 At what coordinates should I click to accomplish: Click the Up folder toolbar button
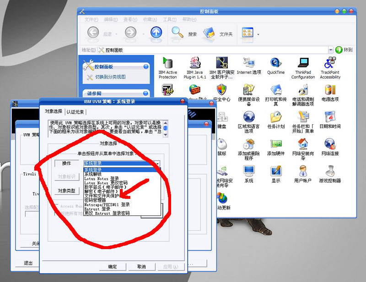point(156,33)
